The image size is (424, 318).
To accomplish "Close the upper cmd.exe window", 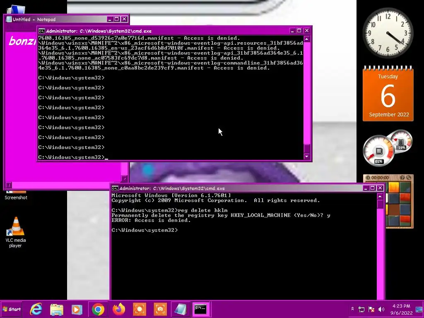I will (x=307, y=31).
